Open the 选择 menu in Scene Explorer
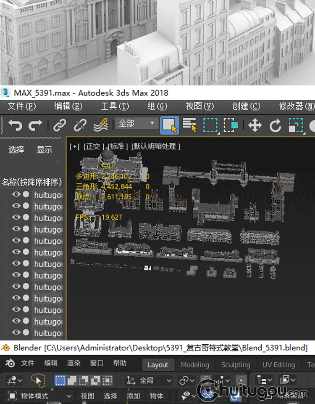315x404 pixels. click(x=16, y=150)
